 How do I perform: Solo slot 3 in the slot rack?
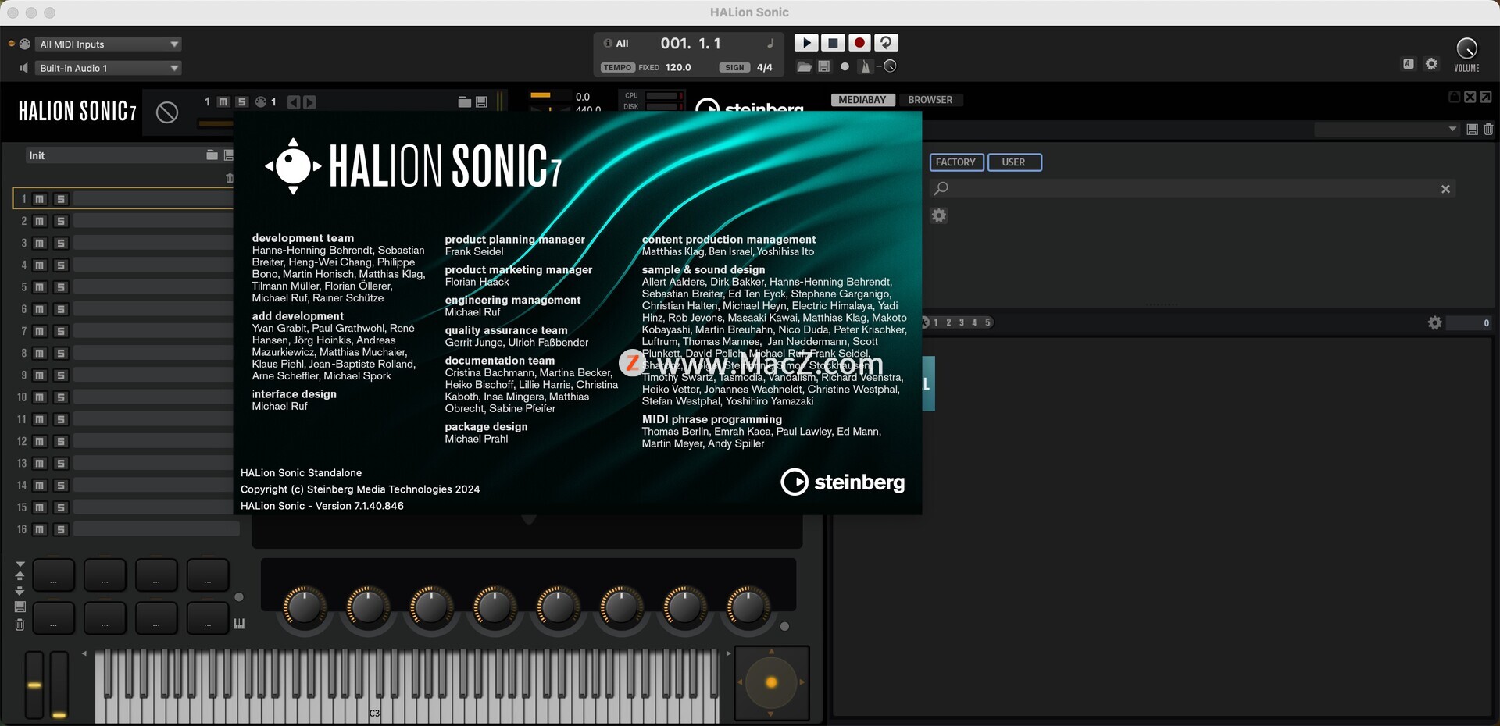[x=61, y=244]
